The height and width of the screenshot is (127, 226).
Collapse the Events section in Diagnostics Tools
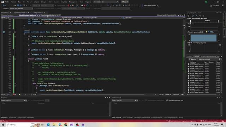tap(188, 24)
